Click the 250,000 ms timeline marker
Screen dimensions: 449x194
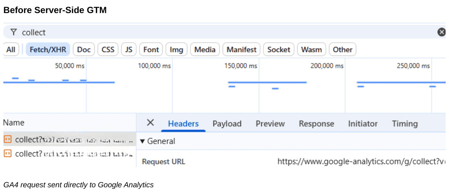[413, 66]
